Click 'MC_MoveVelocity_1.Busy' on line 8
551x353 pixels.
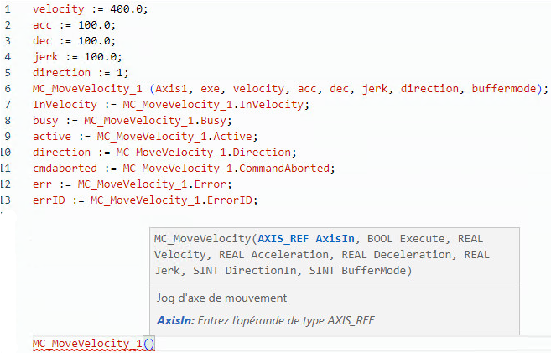tap(155, 121)
